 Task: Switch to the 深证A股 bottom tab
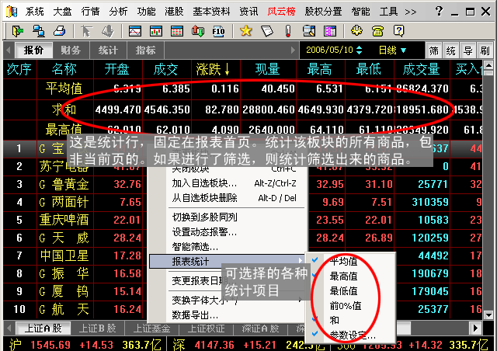tap(261, 328)
